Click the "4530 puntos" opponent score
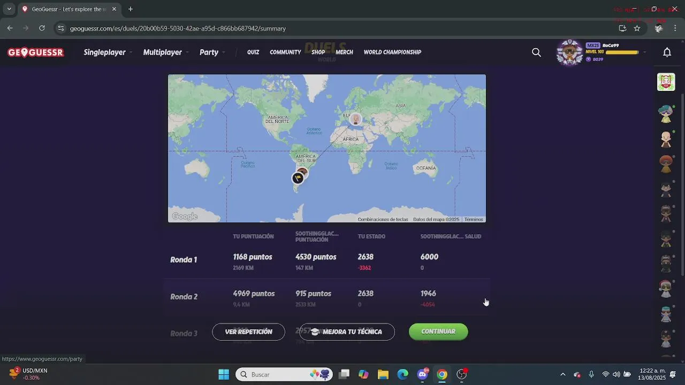Screen dimensions: 685x385 tap(316, 257)
